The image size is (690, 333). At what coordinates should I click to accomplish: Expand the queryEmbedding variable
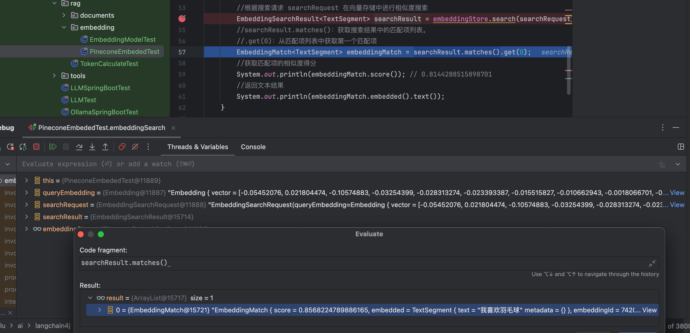click(x=26, y=192)
